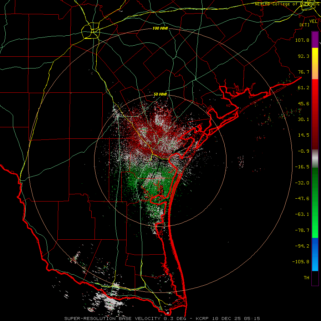The width and height of the screenshot is (321, 321).
Task: Click the -0.9 velocity scale value
Action: click(x=304, y=151)
